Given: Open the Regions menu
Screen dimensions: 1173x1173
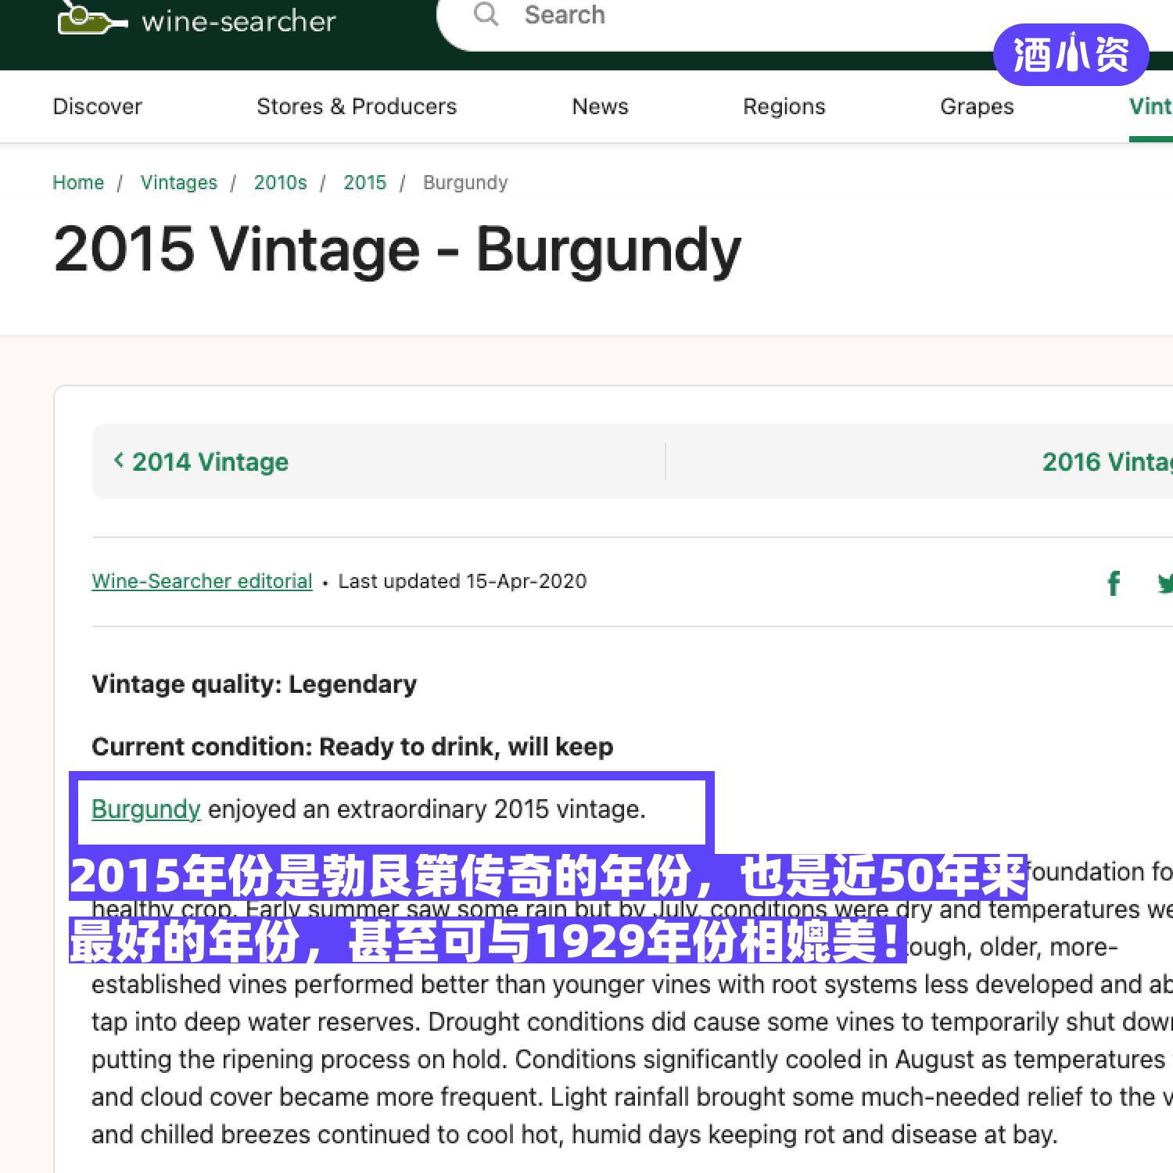Looking at the screenshot, I should (784, 106).
